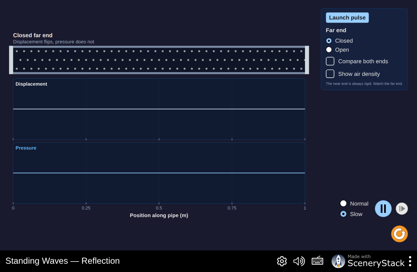The height and width of the screenshot is (272, 417).
Task: Click 'Displacement flips, pressure does not' text
Action: pyautogui.click(x=53, y=42)
